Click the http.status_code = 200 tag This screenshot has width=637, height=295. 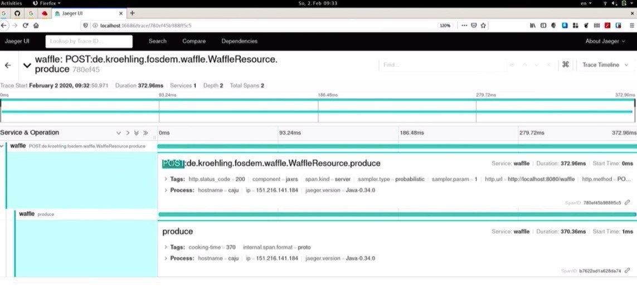point(217,179)
